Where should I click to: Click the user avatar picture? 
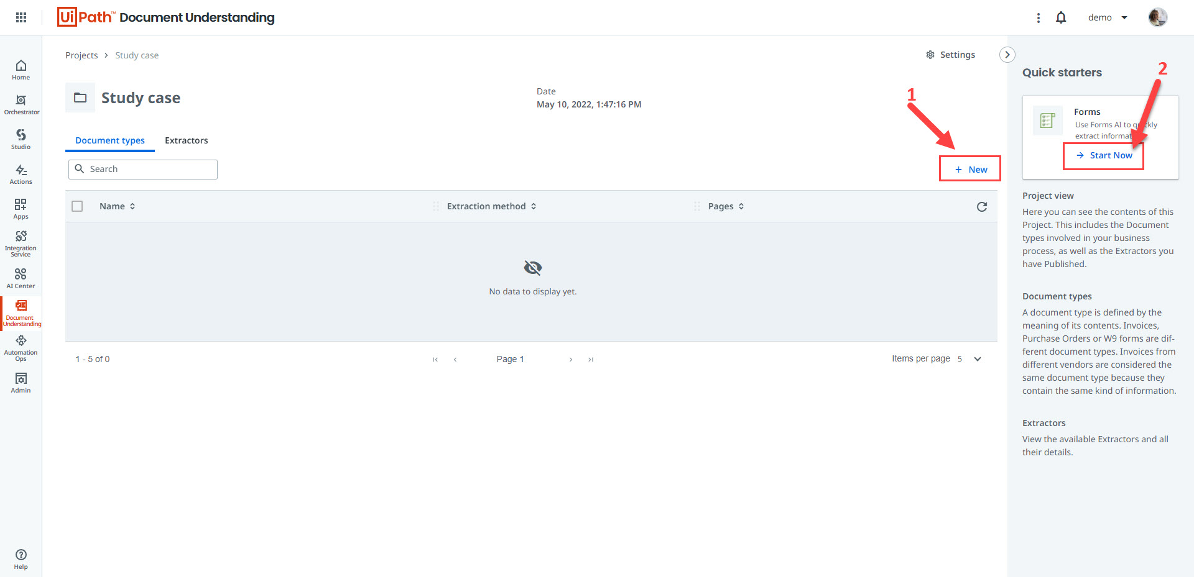(1157, 17)
